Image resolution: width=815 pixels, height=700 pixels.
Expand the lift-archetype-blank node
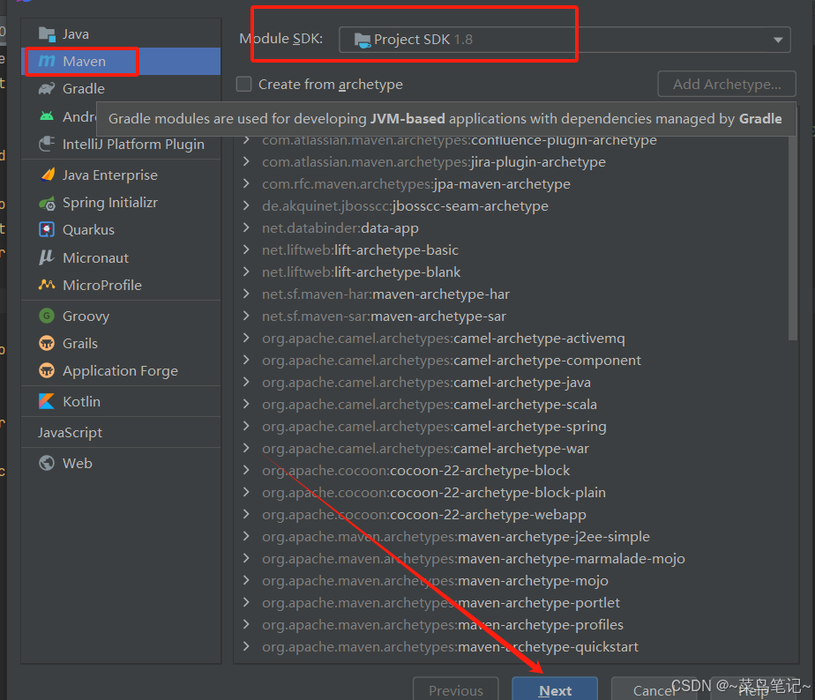pyautogui.click(x=246, y=272)
